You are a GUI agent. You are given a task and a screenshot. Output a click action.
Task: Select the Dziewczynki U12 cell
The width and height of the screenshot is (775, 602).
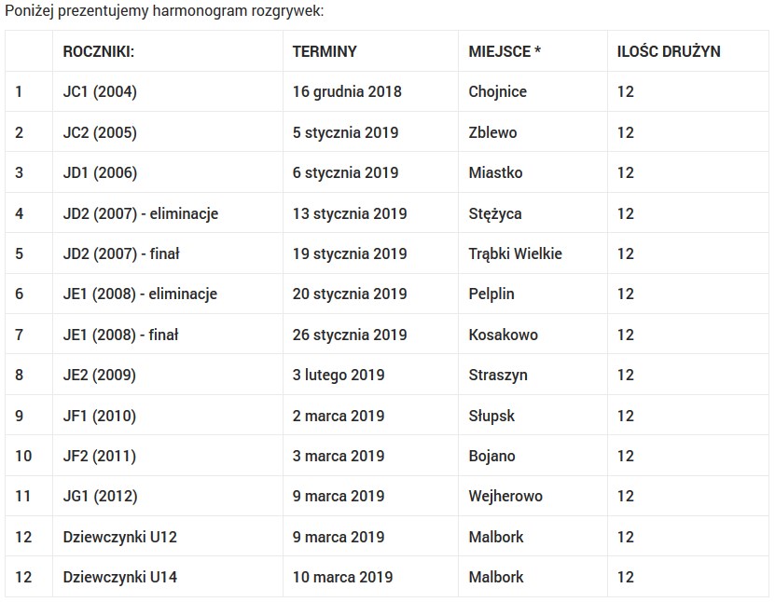(119, 537)
